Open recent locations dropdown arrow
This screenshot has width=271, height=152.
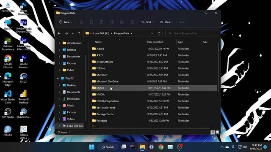73,33
